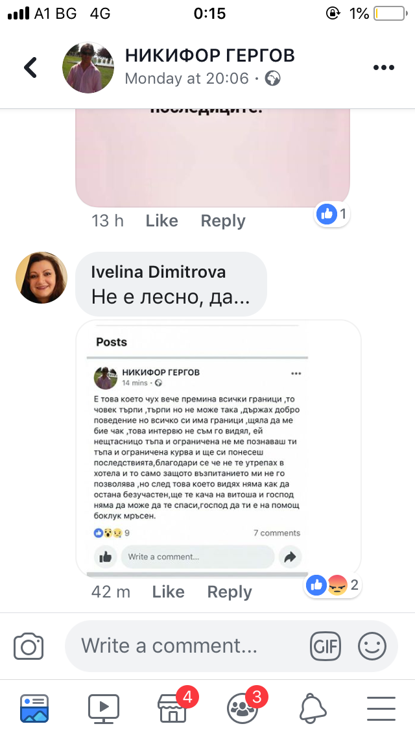Open НИКИФОР ГЕРГОВ profile name in header
Screen dimensions: 415x737
[209, 55]
